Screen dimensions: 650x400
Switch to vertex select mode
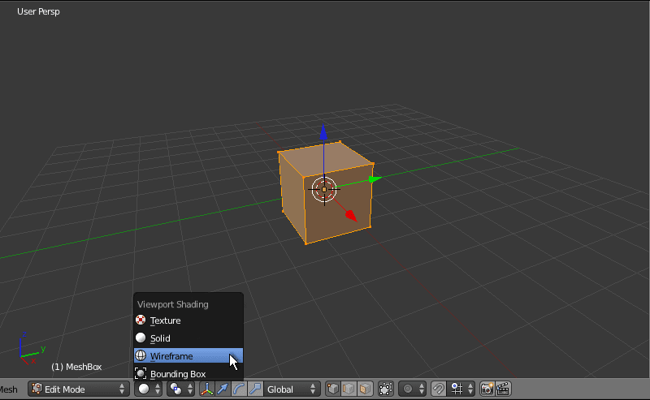333,389
